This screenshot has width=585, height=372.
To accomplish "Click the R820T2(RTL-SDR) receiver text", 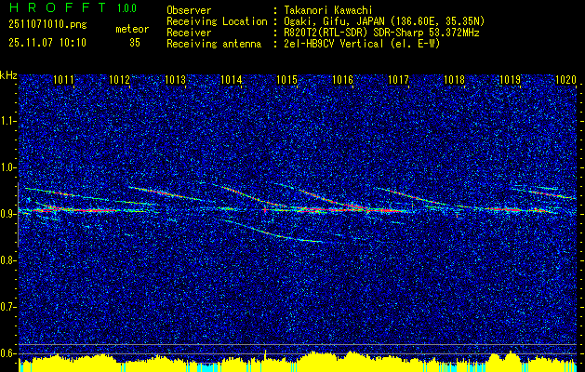I will click(381, 33).
